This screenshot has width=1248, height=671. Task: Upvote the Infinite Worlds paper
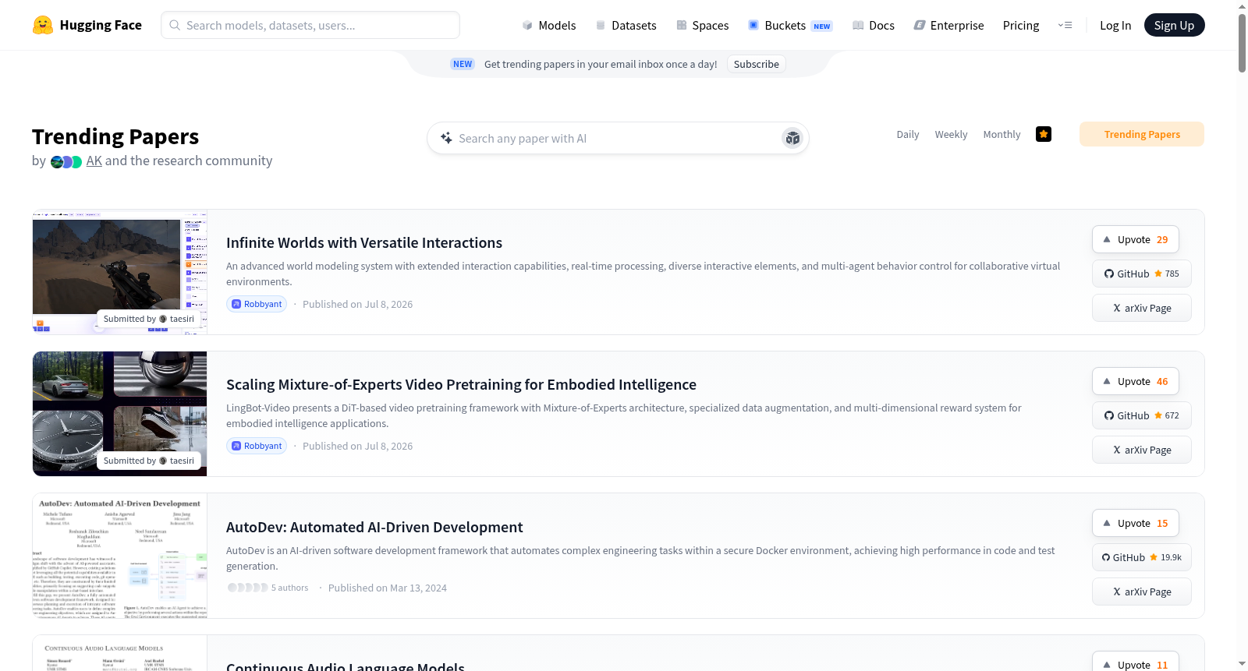click(1136, 239)
